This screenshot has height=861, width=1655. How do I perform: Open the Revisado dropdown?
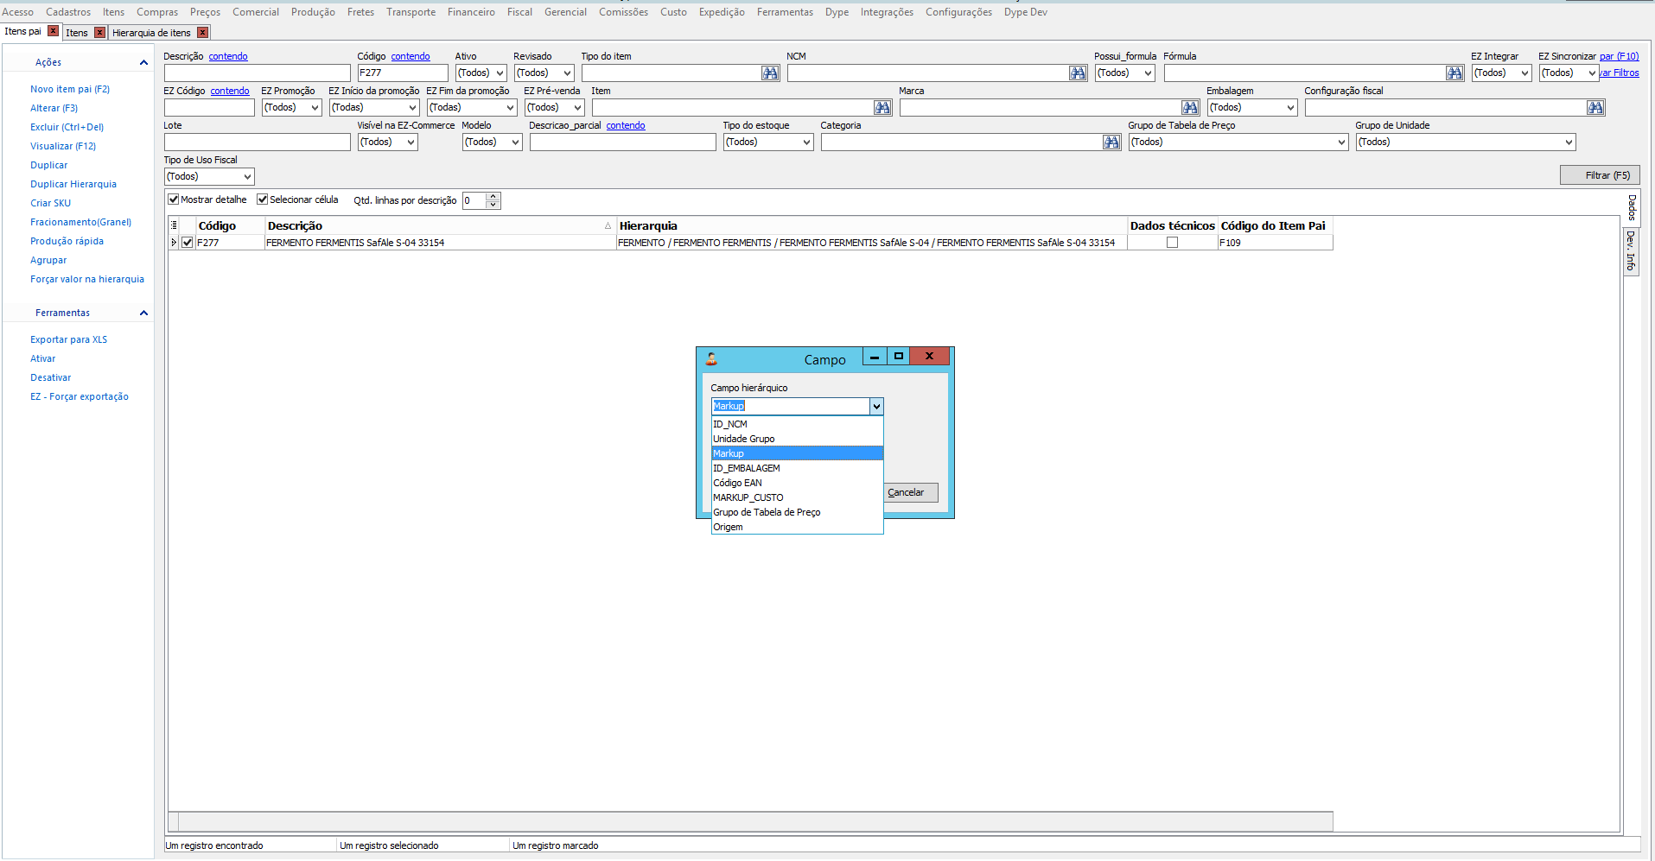pos(567,73)
